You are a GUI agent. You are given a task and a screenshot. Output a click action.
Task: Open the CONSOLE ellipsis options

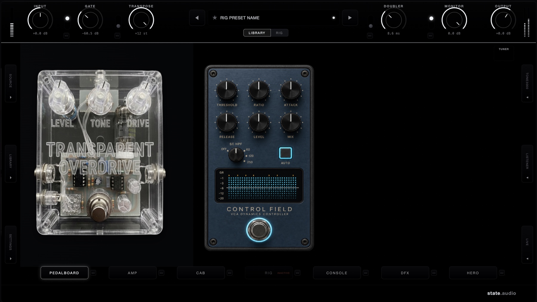(366, 273)
